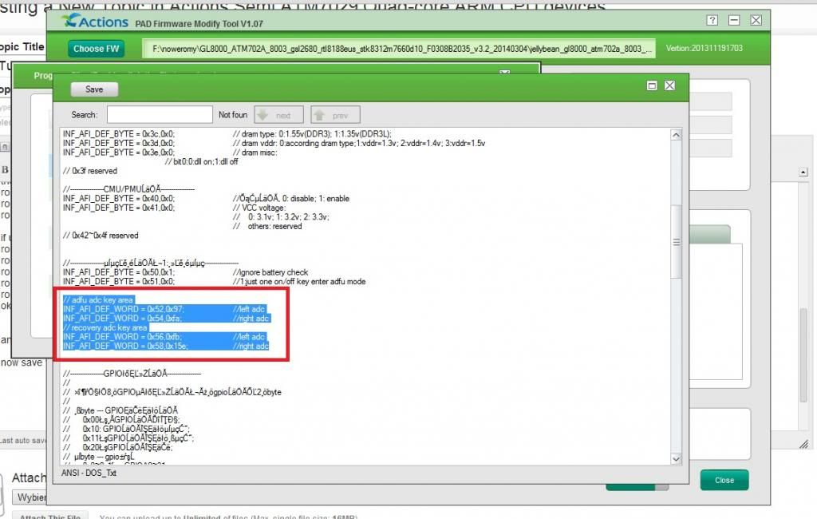Click the '//ignore battery check' comment

pyautogui.click(x=270, y=272)
